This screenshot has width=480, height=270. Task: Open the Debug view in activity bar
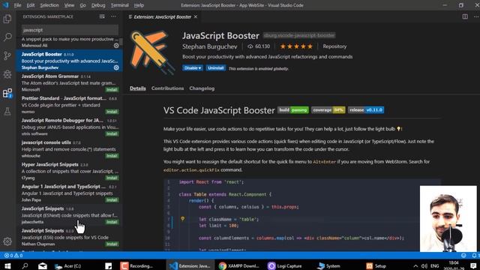click(7, 74)
